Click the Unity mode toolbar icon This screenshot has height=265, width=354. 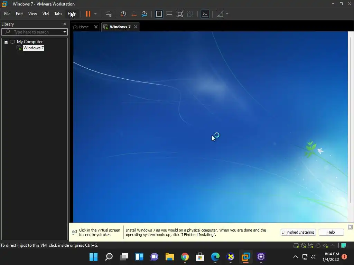point(190,14)
